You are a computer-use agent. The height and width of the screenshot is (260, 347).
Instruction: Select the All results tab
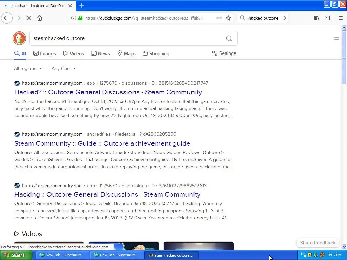(20, 53)
